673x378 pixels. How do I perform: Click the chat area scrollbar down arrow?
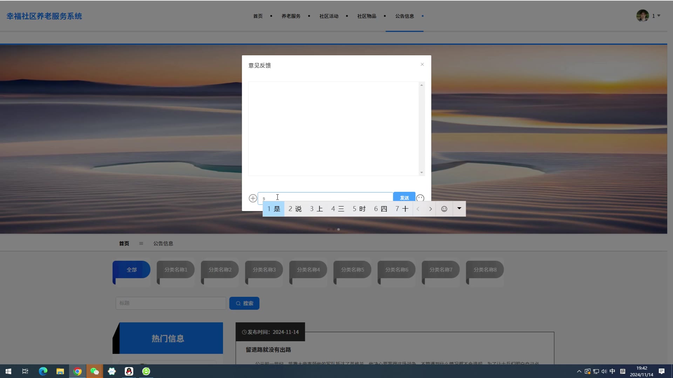coord(422,173)
